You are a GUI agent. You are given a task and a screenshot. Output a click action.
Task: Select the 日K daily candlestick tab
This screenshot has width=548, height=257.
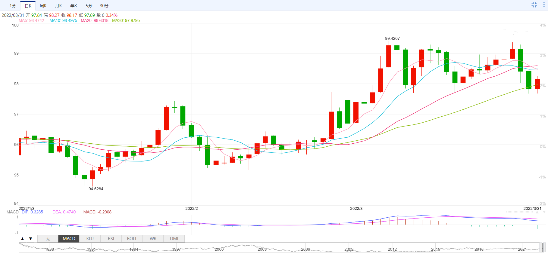pos(28,6)
